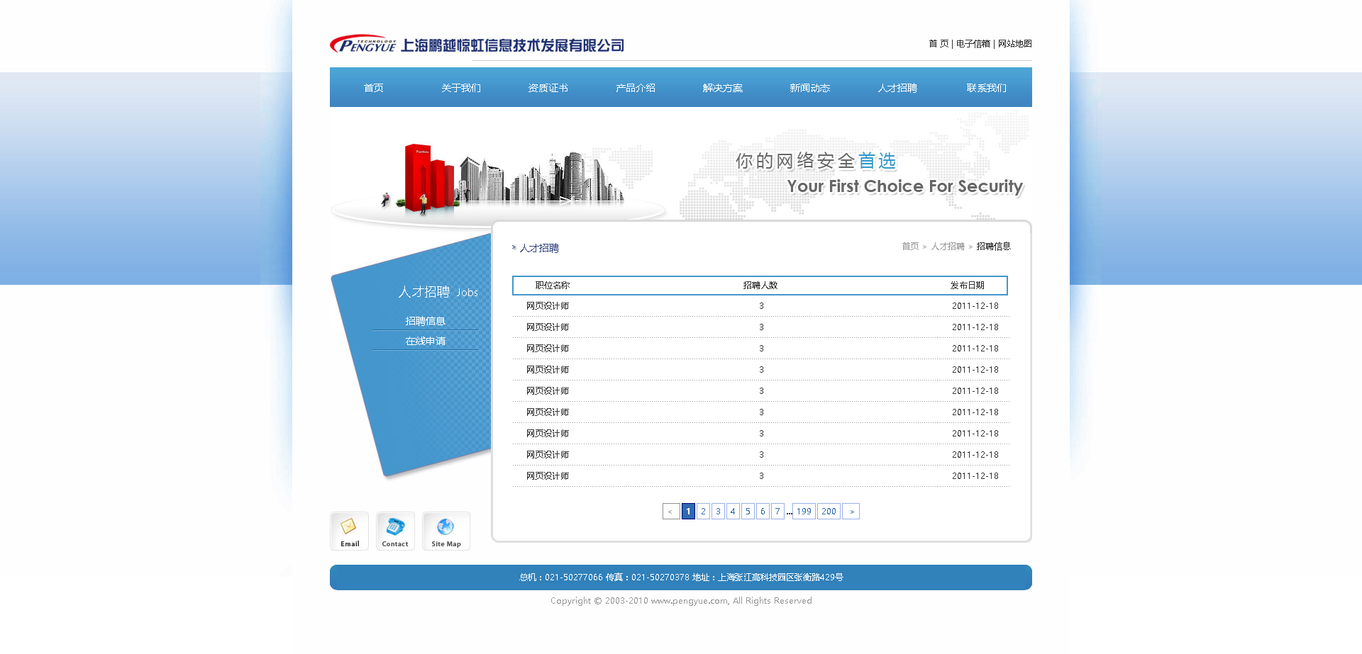Open the Contact phone icon
The image size is (1362, 654).
[x=395, y=531]
